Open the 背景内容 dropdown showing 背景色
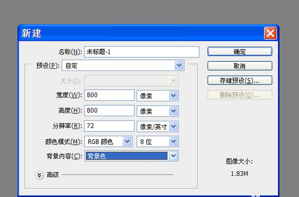This screenshot has height=197, width=299. pyautogui.click(x=132, y=156)
